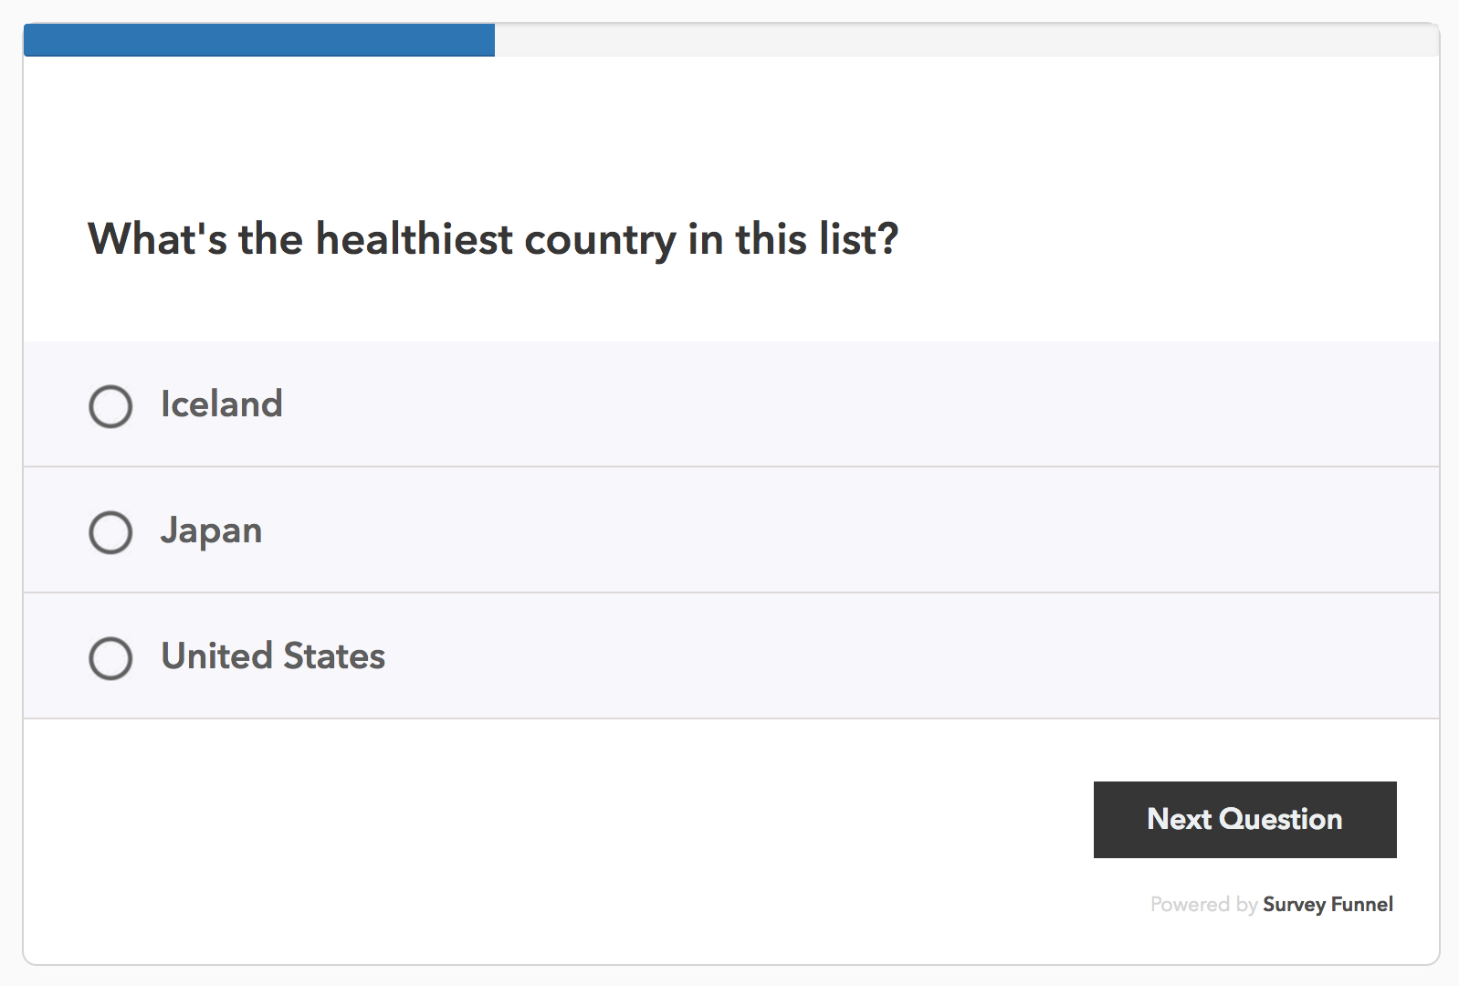Screen dimensions: 1459x986
Task: Click the gray unfilled progress bar portion
Action: 966,41
